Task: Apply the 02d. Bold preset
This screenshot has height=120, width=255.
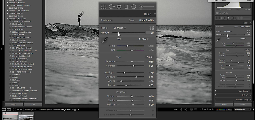Action: [15, 83]
